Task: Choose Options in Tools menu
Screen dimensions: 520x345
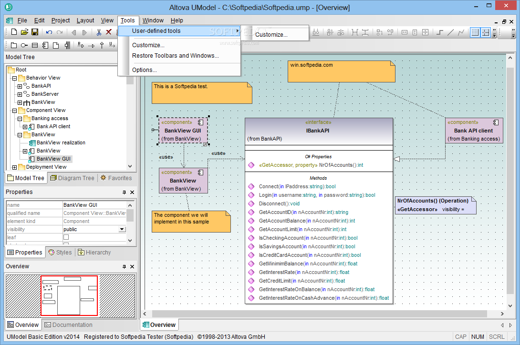Action: point(145,70)
